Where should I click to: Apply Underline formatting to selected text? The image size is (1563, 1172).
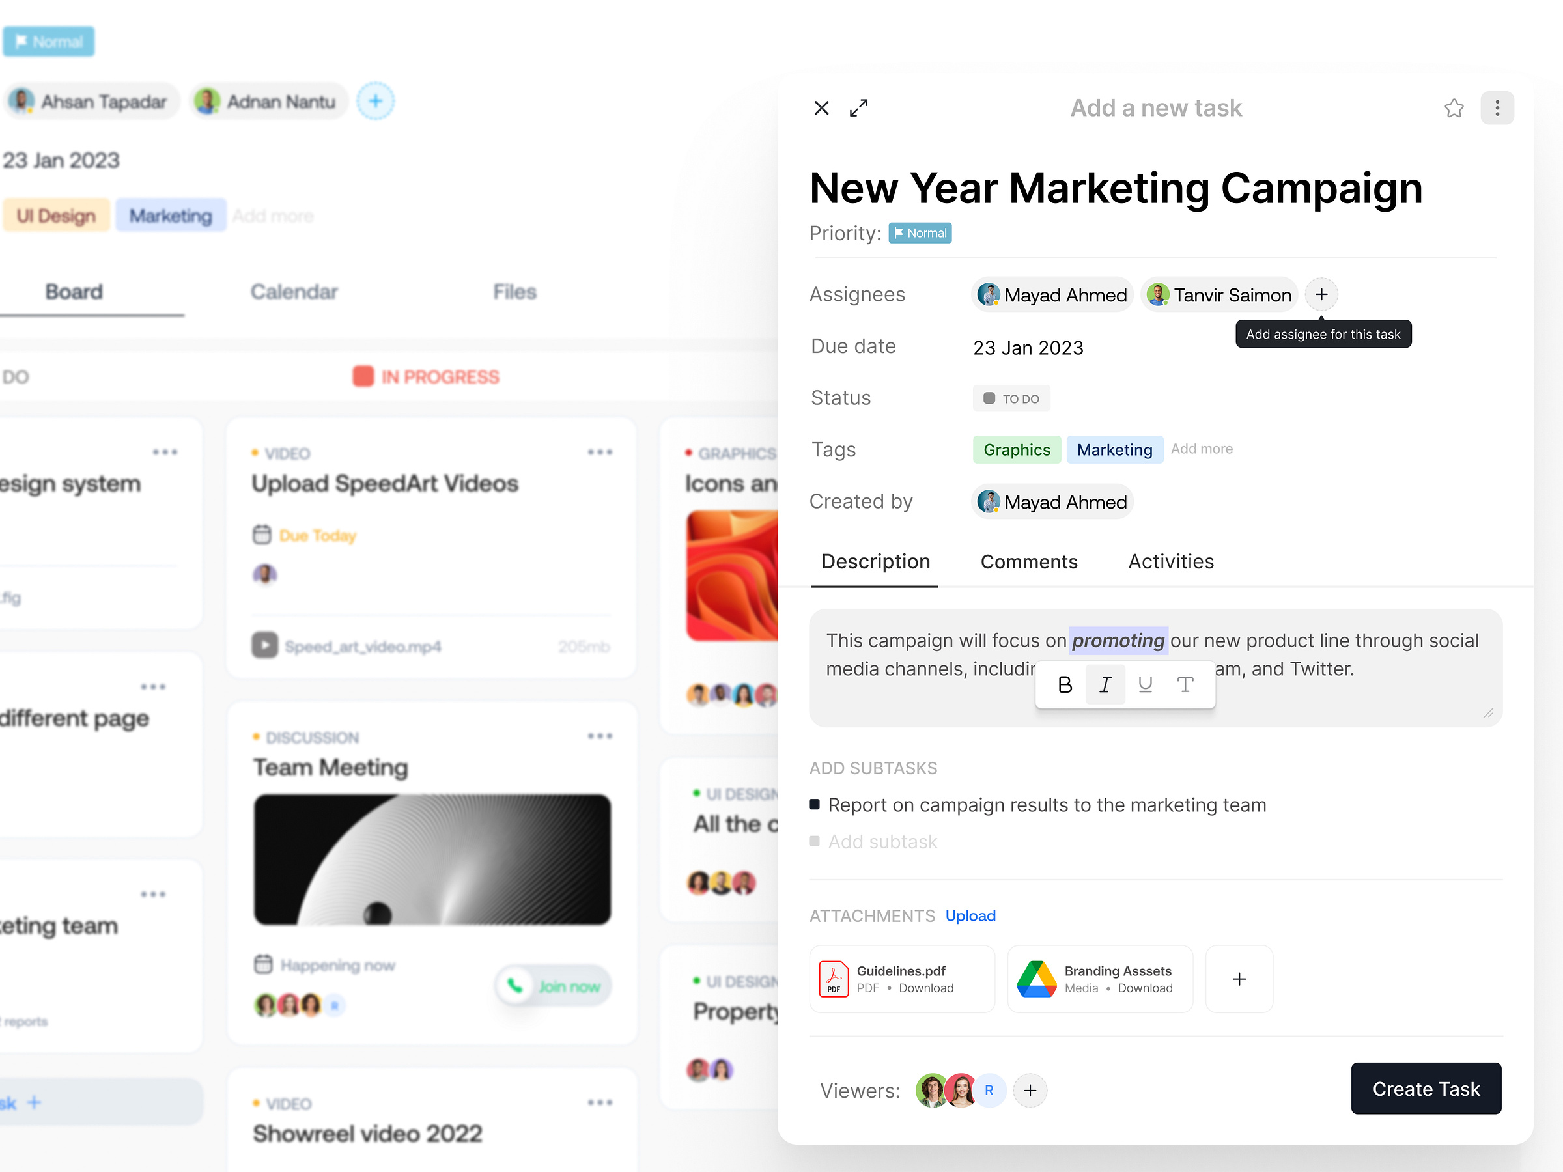[x=1145, y=684]
